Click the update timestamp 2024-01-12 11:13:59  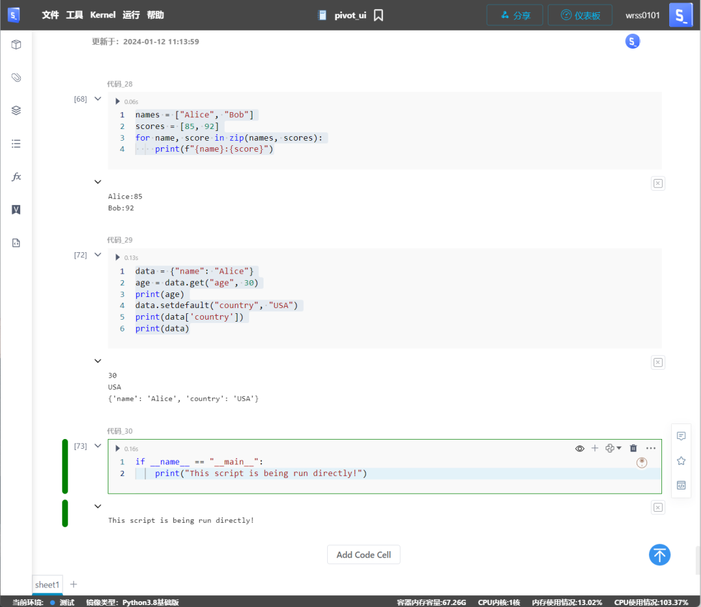click(x=161, y=42)
